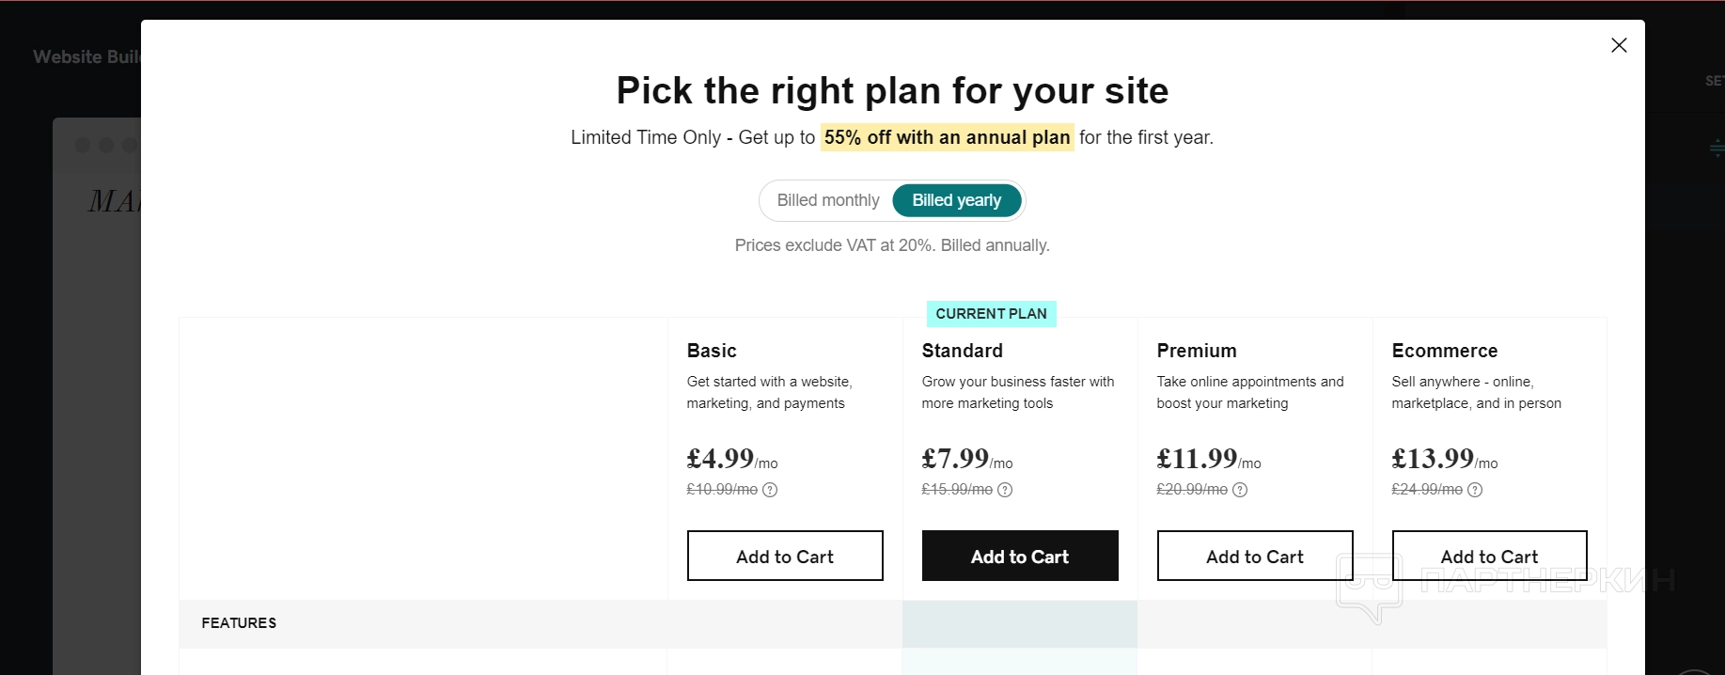Click Website Builder in the background header
This screenshot has width=1725, height=675.
pyautogui.click(x=86, y=57)
